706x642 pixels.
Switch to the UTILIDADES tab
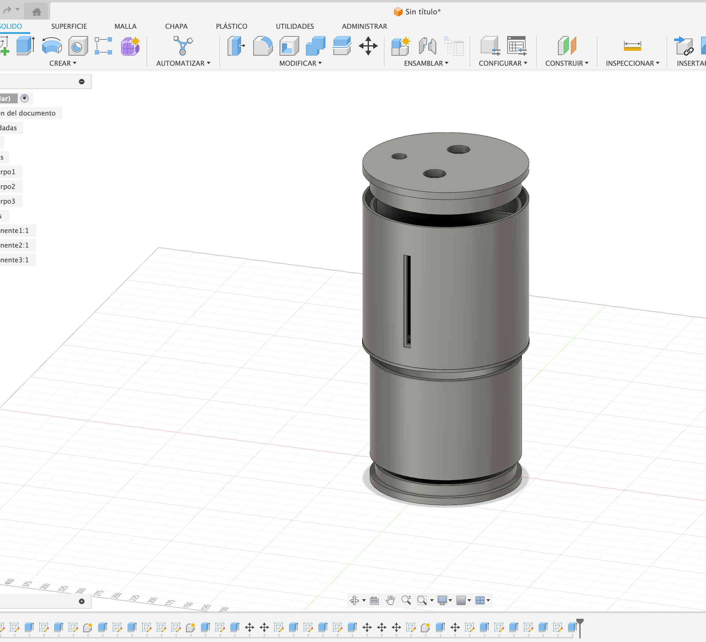pos(295,26)
